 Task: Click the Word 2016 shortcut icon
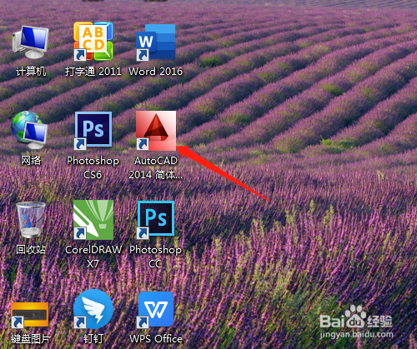point(156,42)
